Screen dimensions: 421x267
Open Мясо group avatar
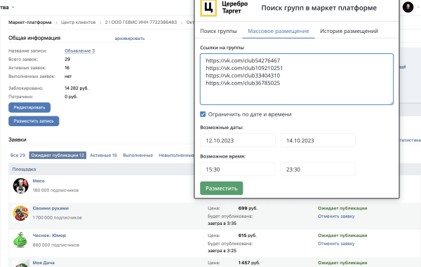(20, 186)
